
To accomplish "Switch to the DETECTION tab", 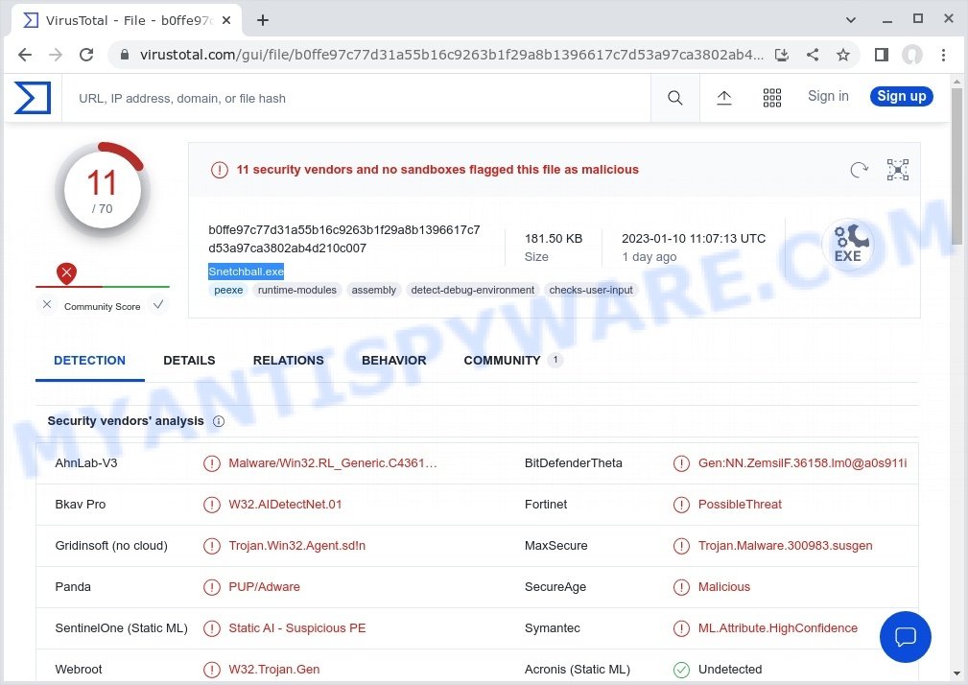I will pyautogui.click(x=89, y=361).
